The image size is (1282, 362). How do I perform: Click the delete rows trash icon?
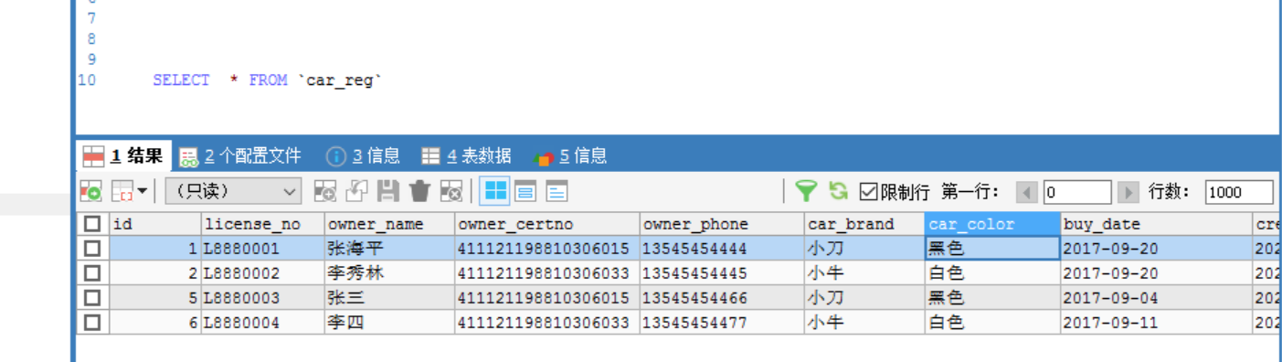419,191
